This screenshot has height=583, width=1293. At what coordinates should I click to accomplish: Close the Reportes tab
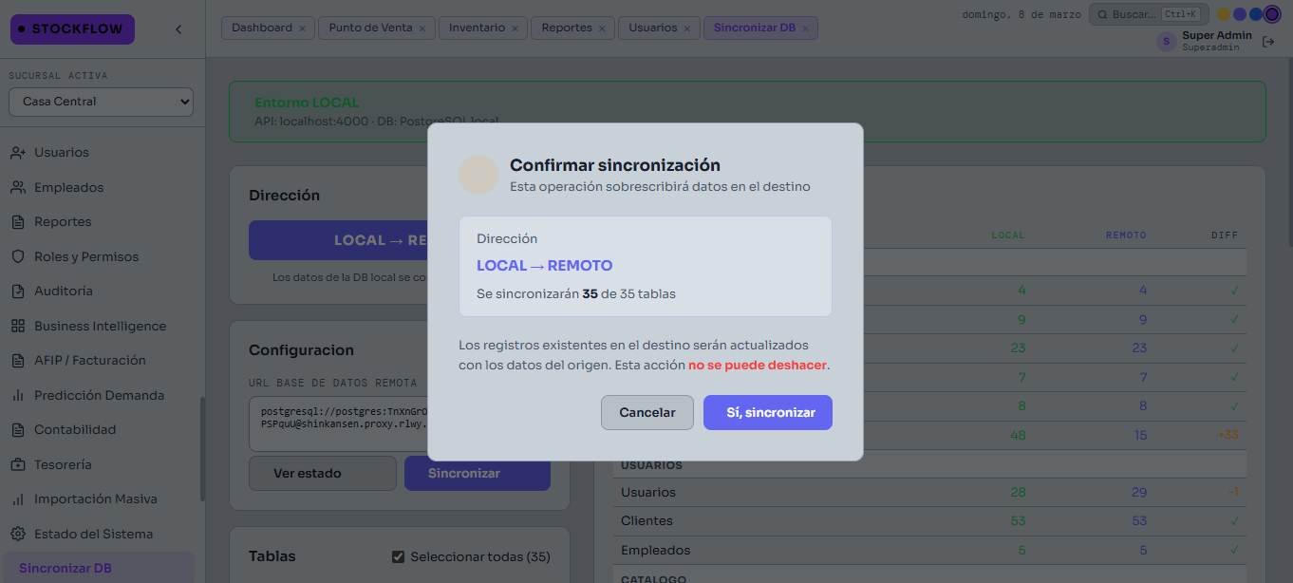602,28
